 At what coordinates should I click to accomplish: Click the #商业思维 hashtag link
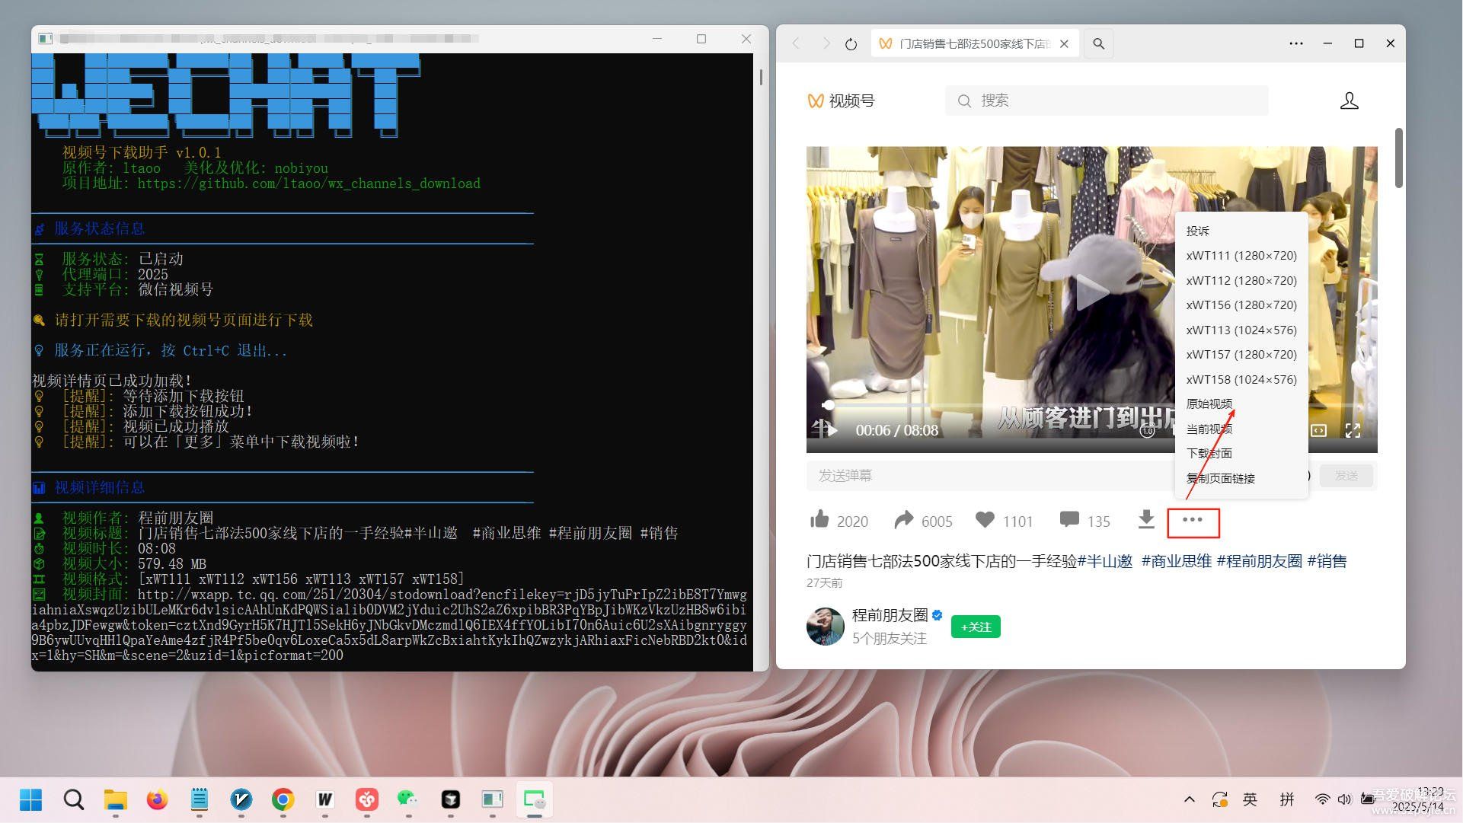(1176, 561)
